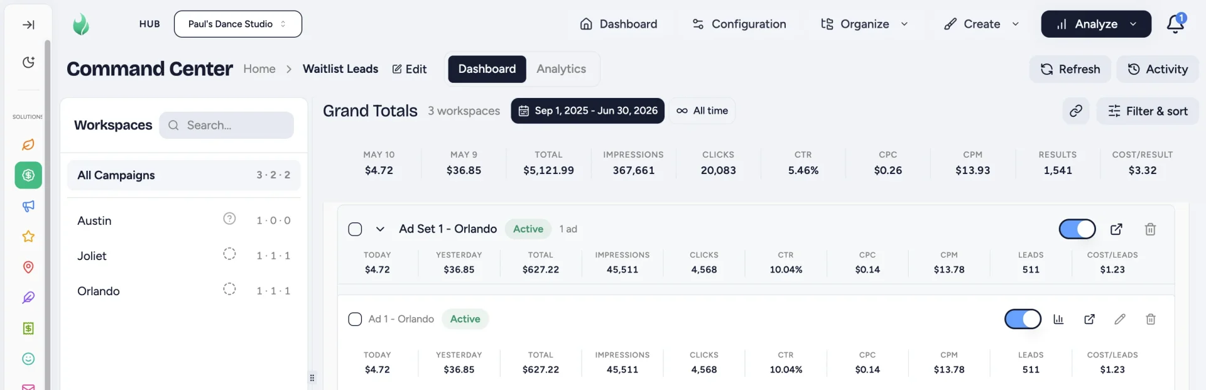Copy link with the chain icon button
The height and width of the screenshot is (390, 1206).
point(1076,111)
